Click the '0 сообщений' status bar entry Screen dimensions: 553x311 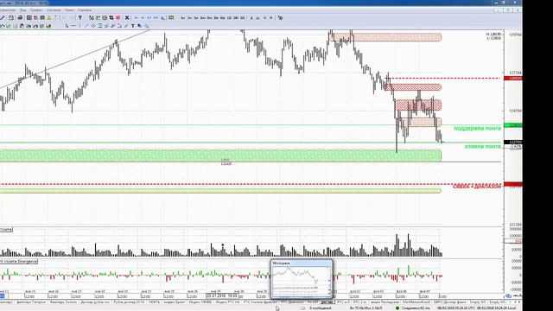point(321,308)
